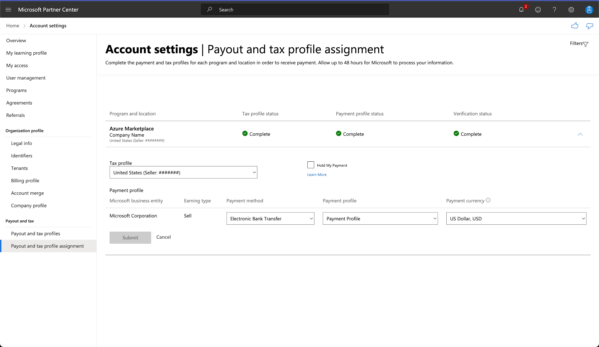Click Payout and tax section heading
The width and height of the screenshot is (599, 347).
(x=20, y=221)
